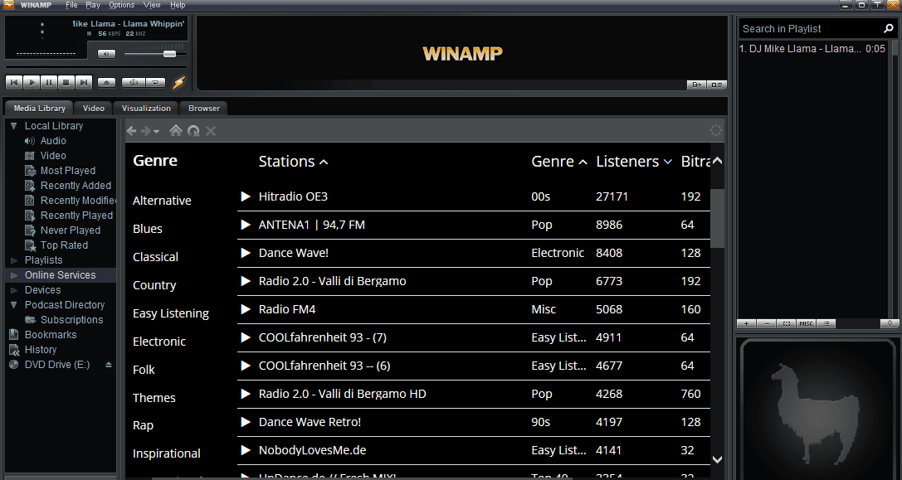Click the Winamp lightning bolt icon

179,83
